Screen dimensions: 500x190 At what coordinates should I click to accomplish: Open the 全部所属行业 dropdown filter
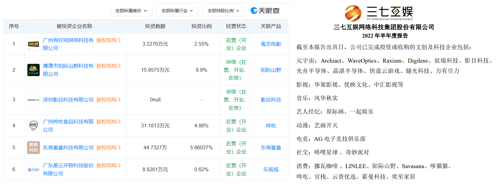click(177, 11)
